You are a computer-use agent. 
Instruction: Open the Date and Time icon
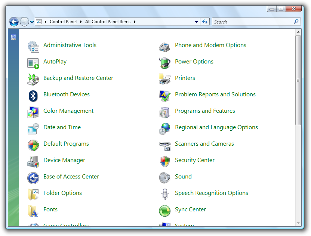tap(33, 128)
